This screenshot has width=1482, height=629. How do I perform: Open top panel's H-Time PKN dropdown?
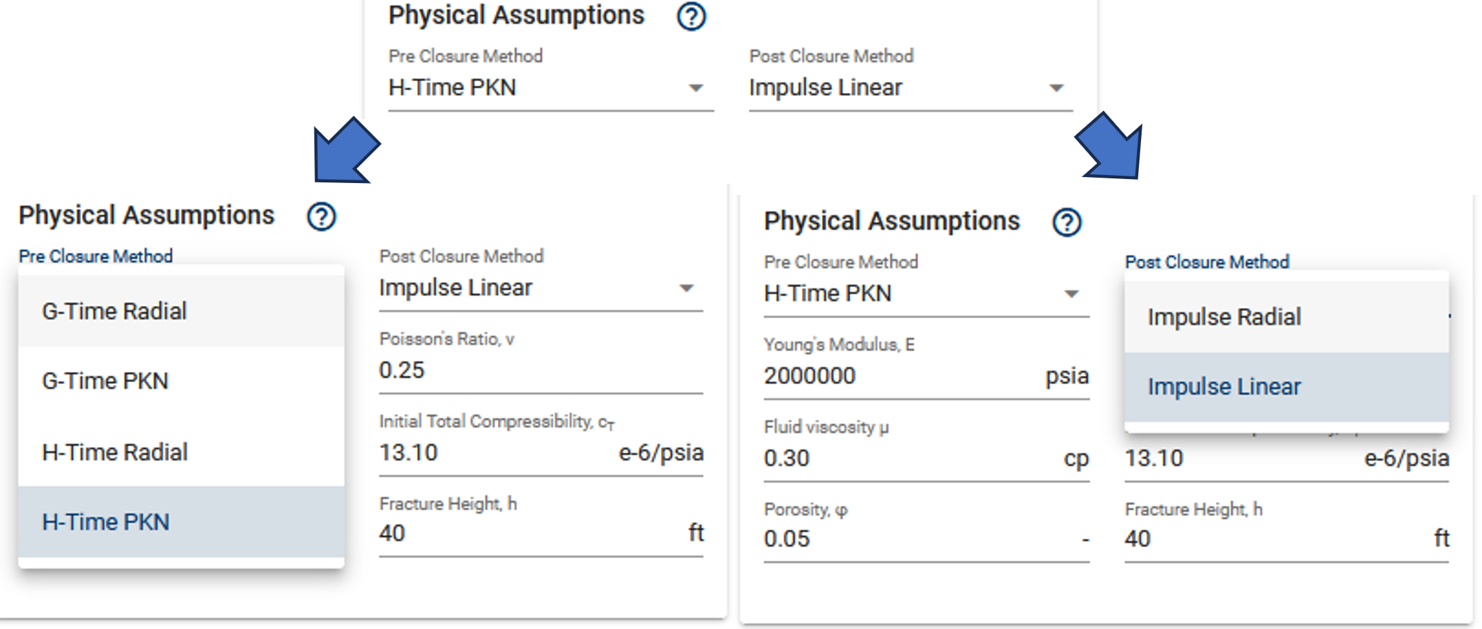551,88
